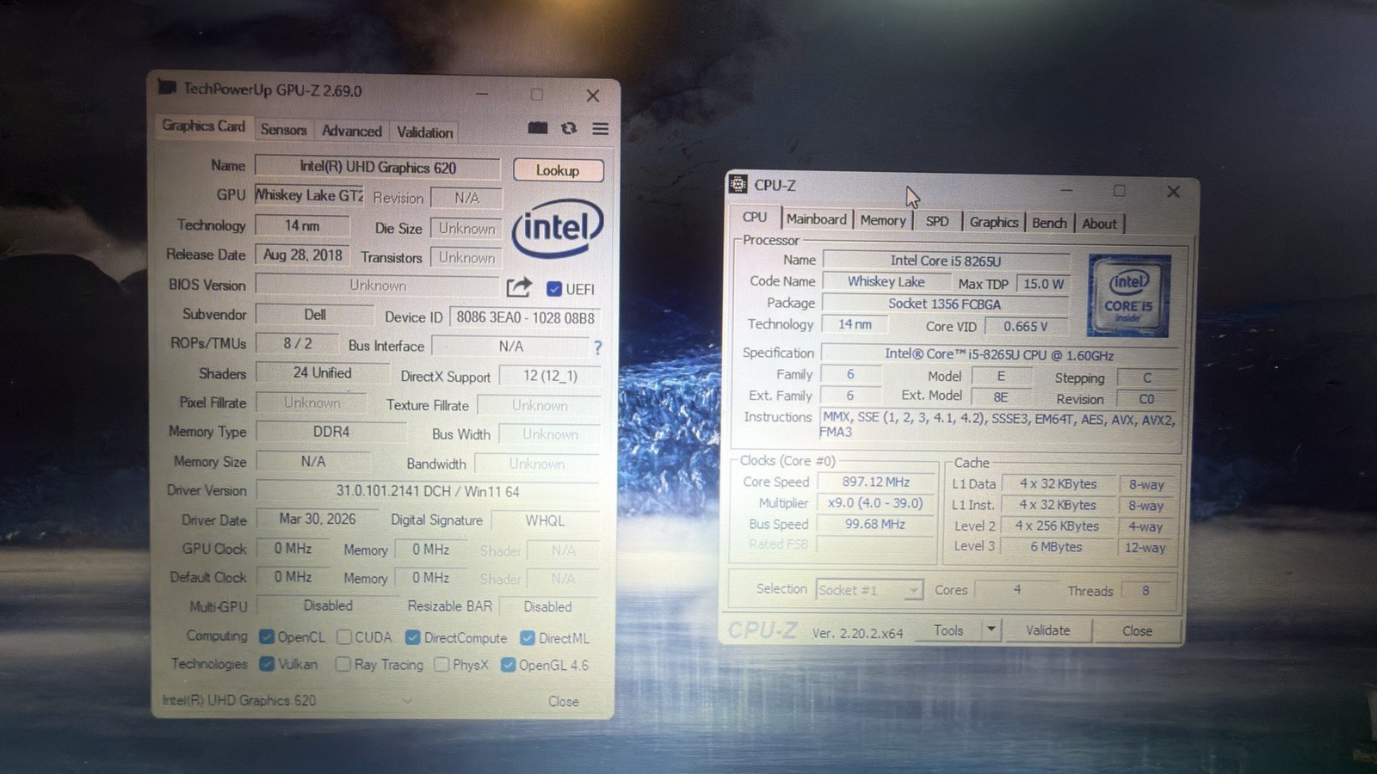Toggle the DirectML checkbox
The image size is (1377, 774).
[528, 638]
